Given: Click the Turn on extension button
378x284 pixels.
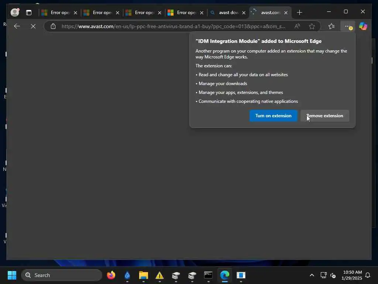Looking at the screenshot, I should [274, 116].
